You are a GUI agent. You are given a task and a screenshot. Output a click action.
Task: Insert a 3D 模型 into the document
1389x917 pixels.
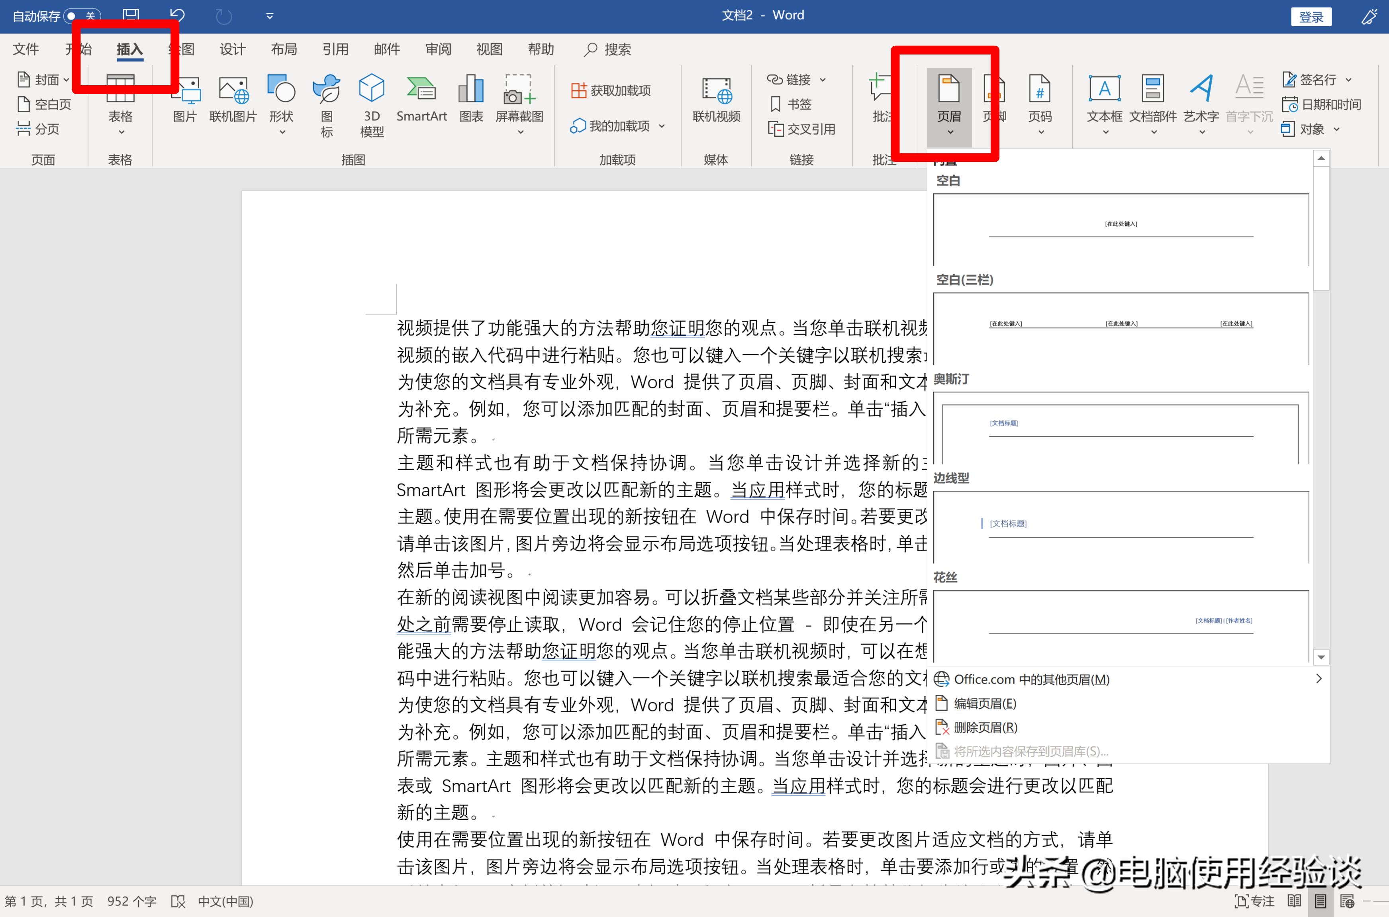[x=371, y=104]
